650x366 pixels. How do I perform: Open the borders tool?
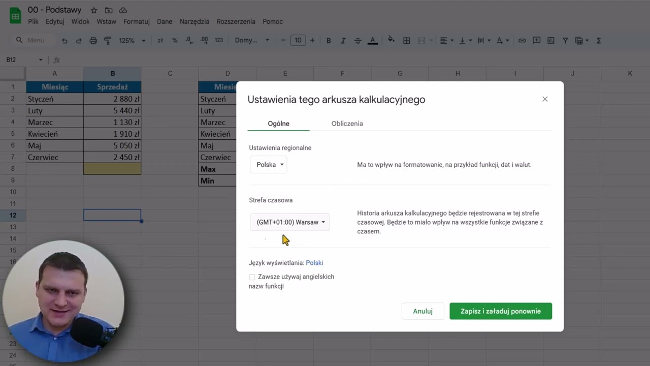(406, 41)
